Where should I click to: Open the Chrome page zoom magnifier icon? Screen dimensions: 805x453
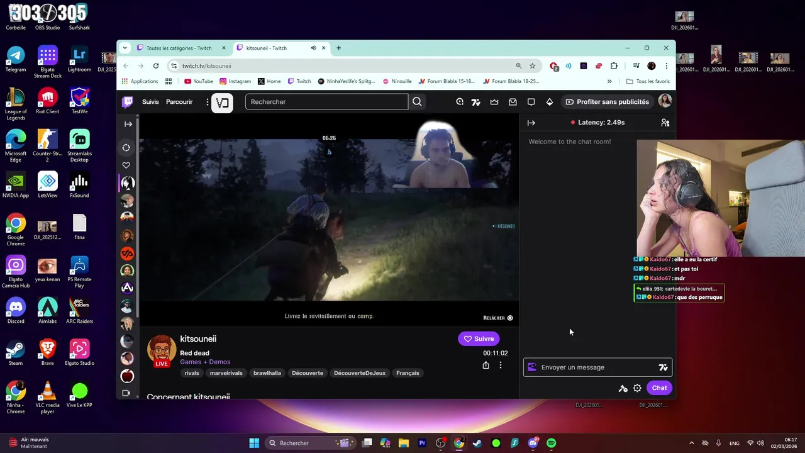pos(518,65)
